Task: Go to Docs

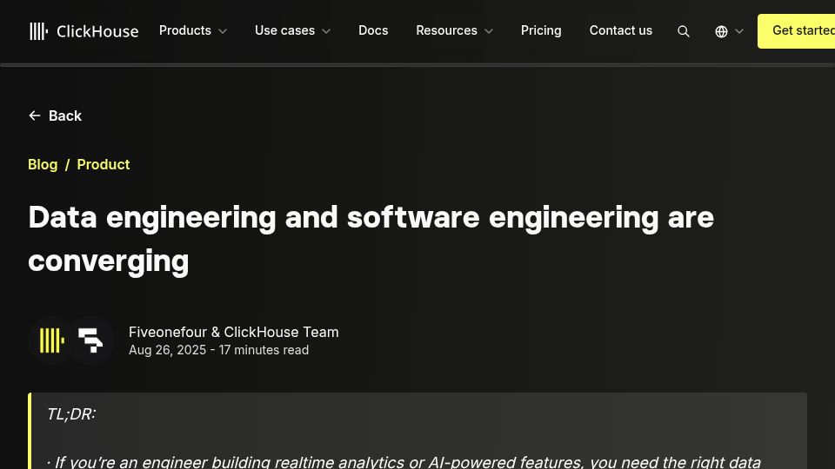Action: tap(373, 30)
